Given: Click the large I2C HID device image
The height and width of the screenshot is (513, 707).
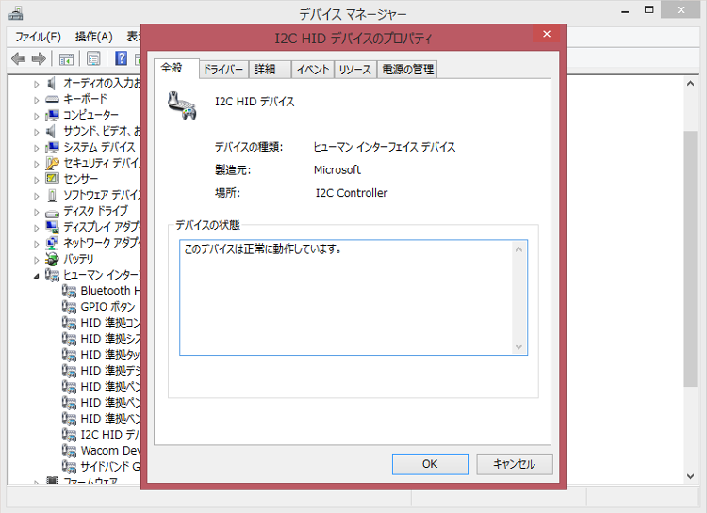Looking at the screenshot, I should tap(182, 104).
